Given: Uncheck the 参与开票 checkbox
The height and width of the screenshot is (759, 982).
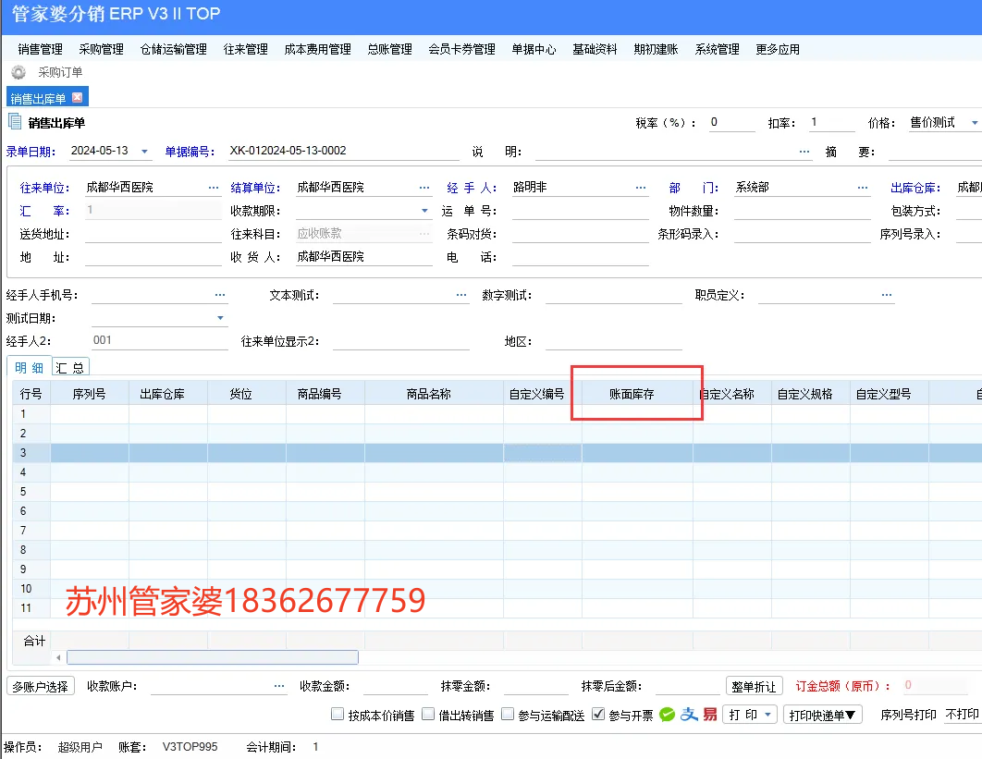Looking at the screenshot, I should 598,715.
